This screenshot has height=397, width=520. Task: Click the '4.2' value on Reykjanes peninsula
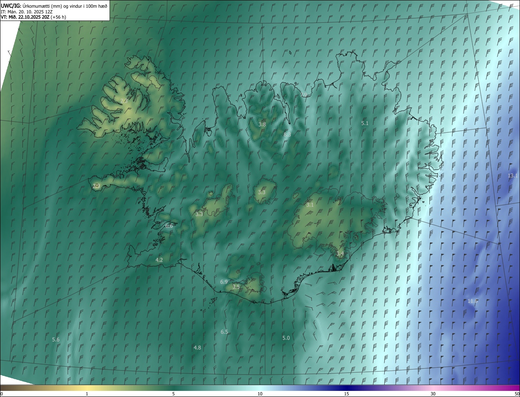click(159, 260)
